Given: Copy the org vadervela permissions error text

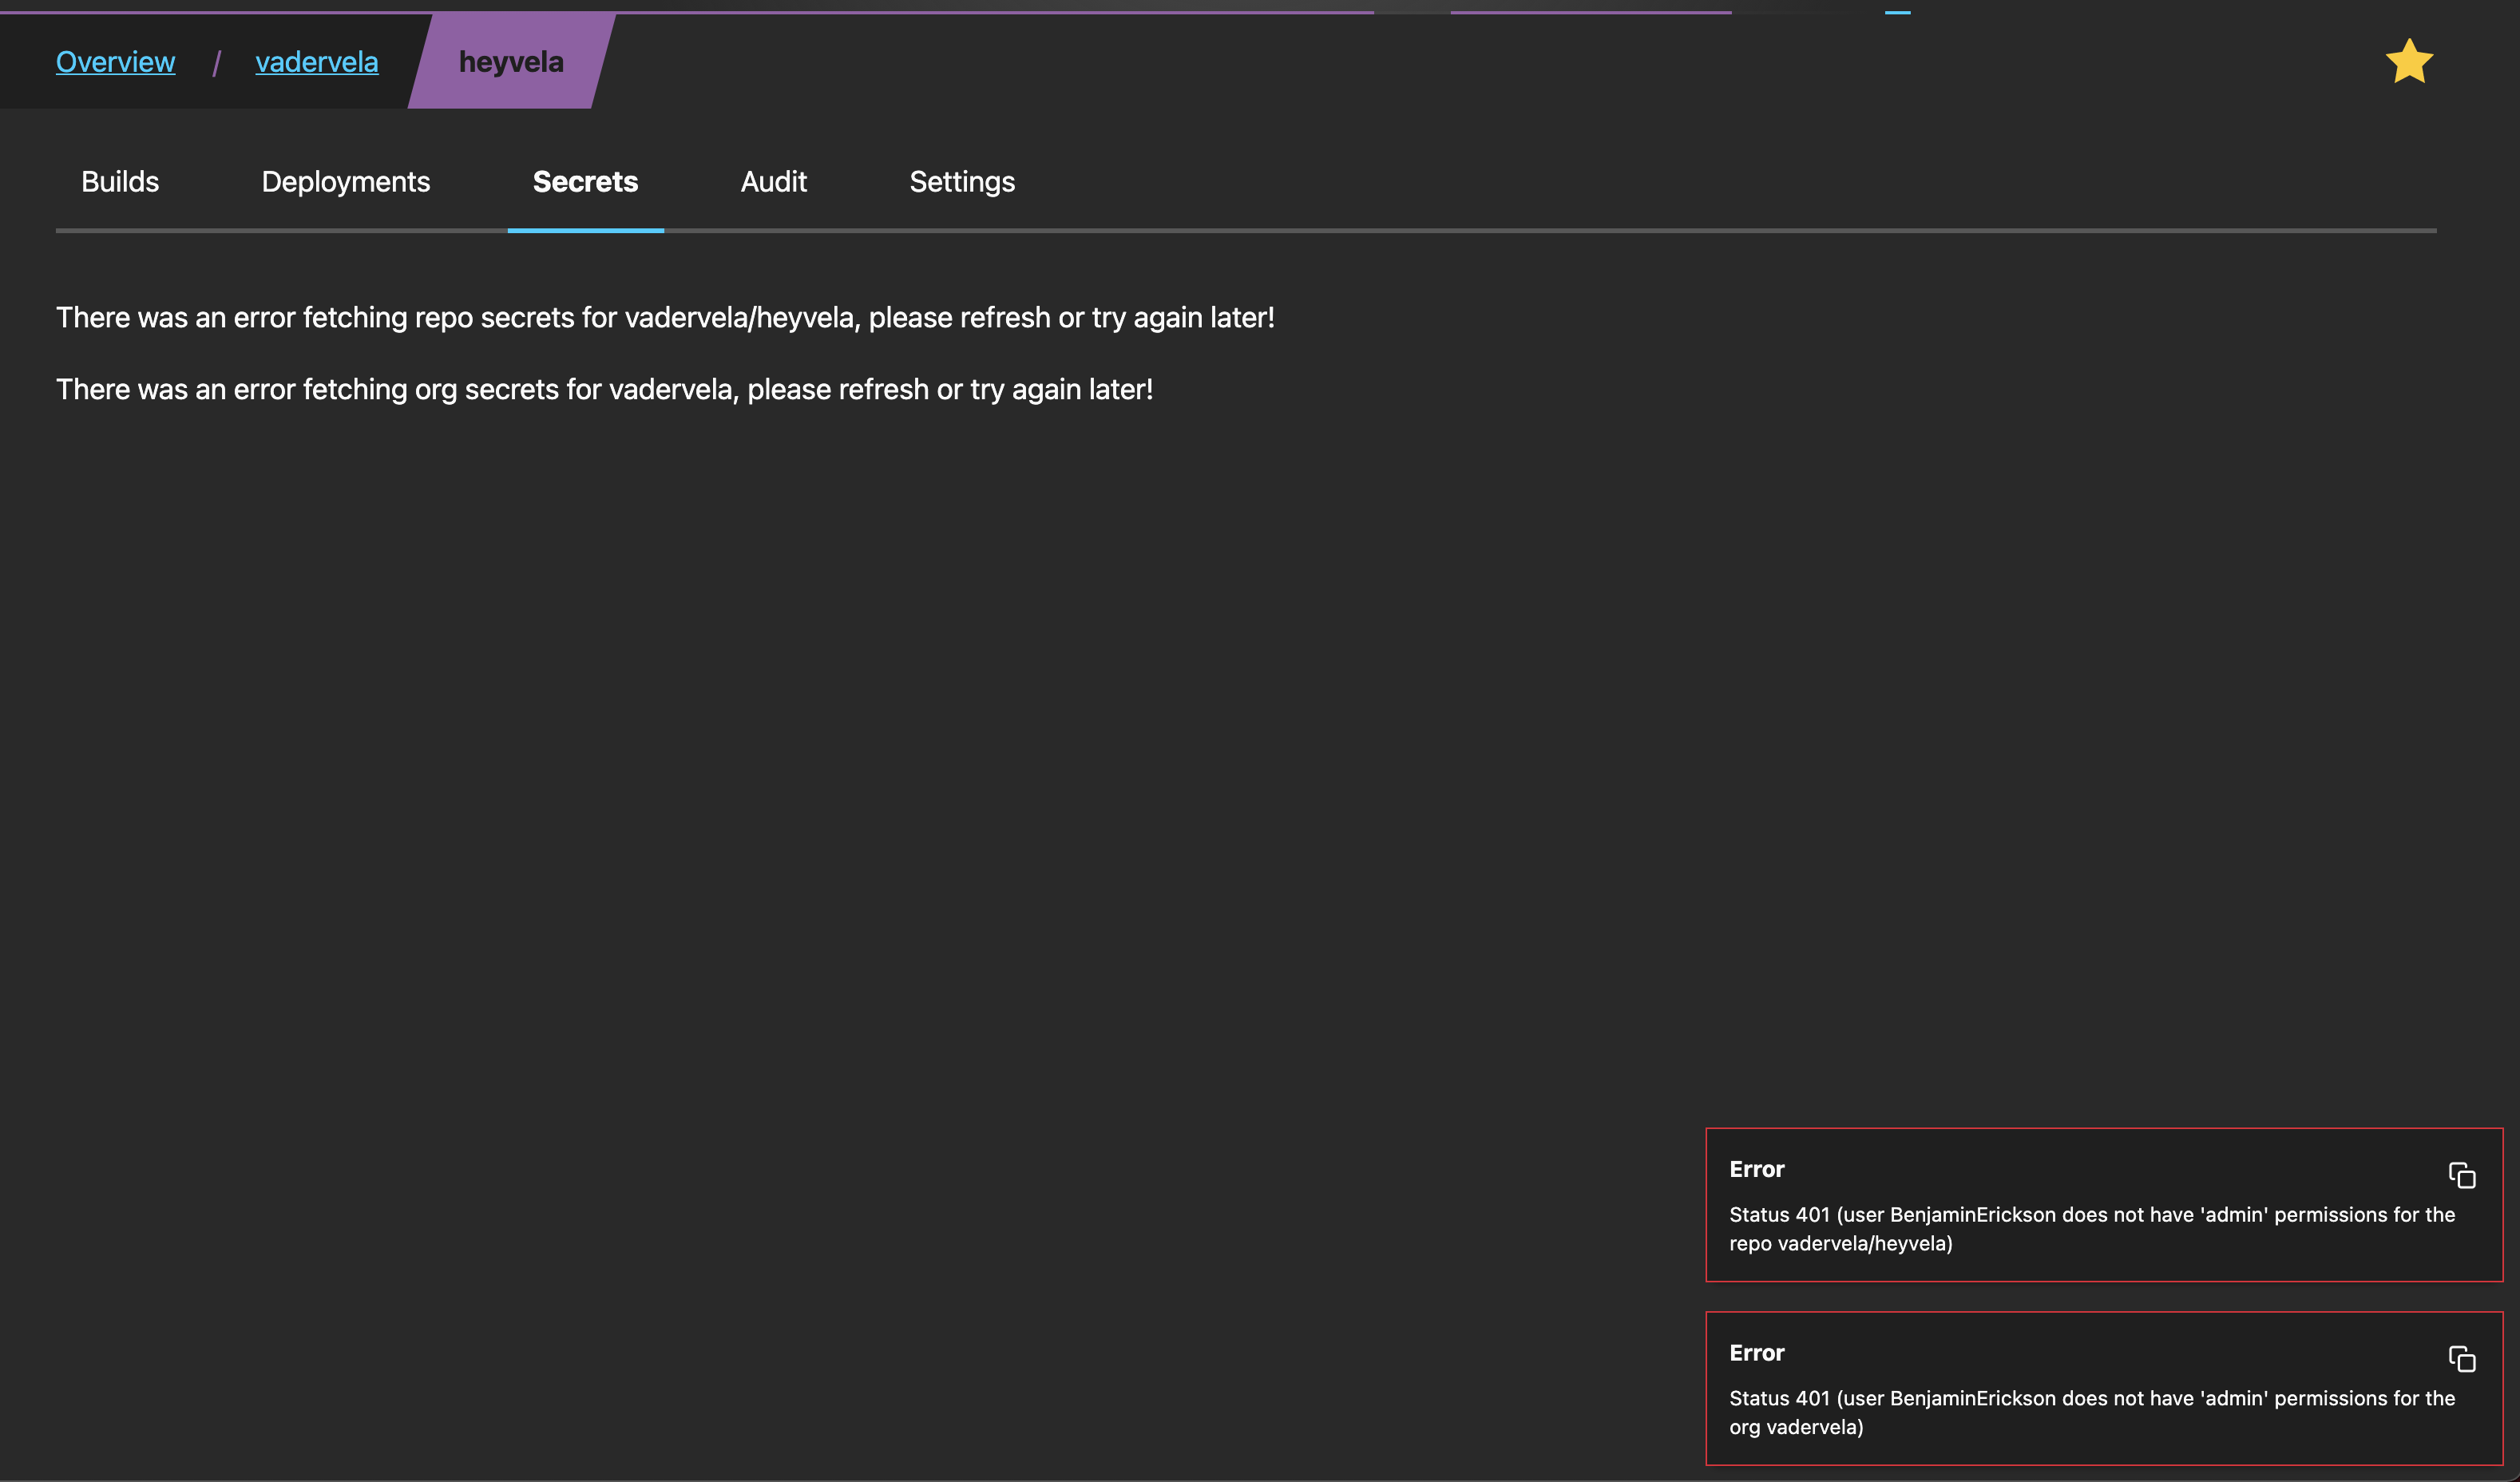Looking at the screenshot, I should [x=2461, y=1359].
